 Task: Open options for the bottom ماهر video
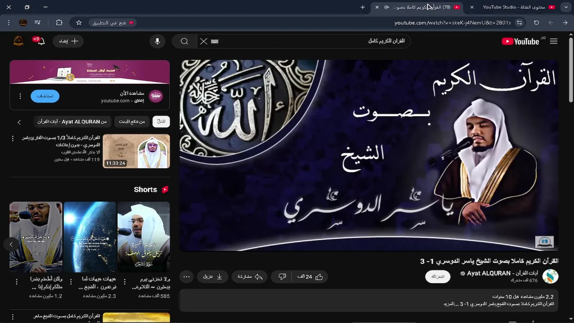[x=13, y=318]
